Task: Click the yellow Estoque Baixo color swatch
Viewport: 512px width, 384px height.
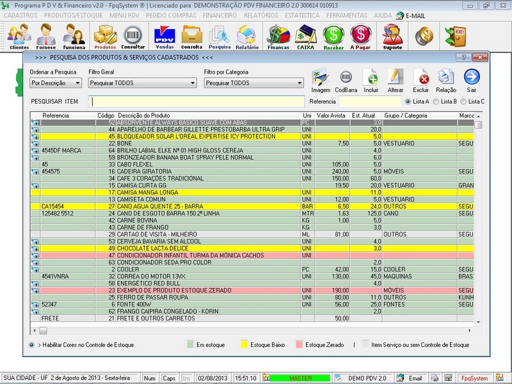Action: [x=245, y=345]
